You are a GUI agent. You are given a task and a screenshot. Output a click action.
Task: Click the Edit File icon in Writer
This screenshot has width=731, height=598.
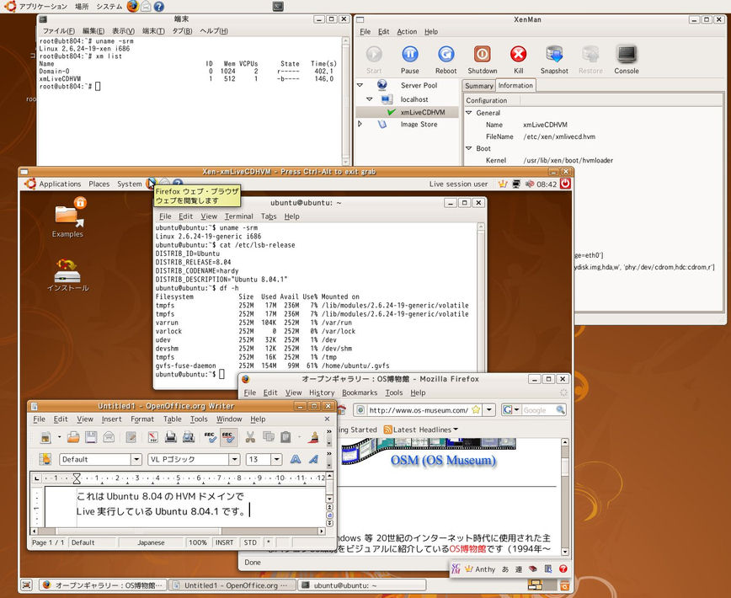click(131, 437)
